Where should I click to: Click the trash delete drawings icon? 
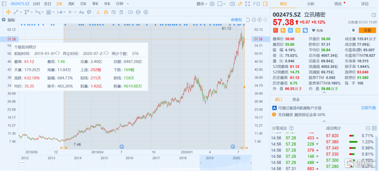pos(121,12)
